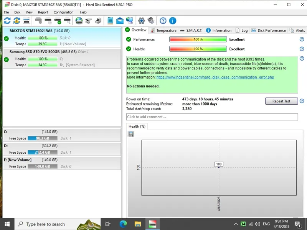This screenshot has height=230, width=307.
Task: Switch to the Alerts tab
Action: tap(298, 31)
